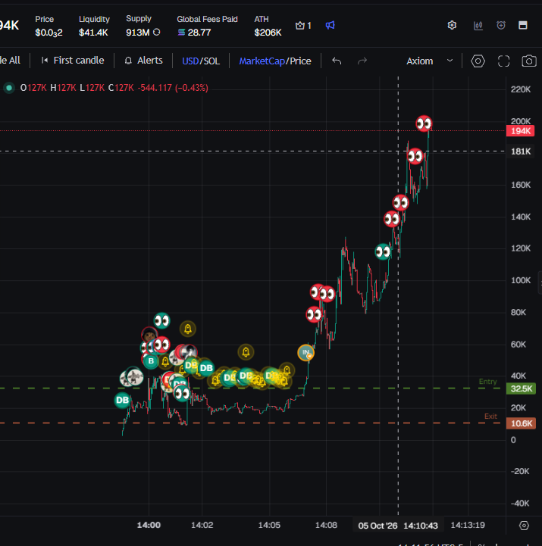This screenshot has height=546, width=542.
Task: Click the topmost bell alert marker near 14:02
Action: [x=188, y=329]
